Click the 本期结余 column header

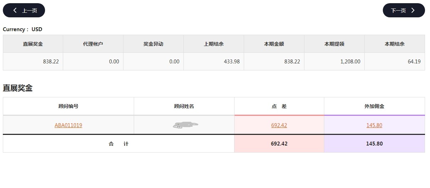tap(395, 44)
